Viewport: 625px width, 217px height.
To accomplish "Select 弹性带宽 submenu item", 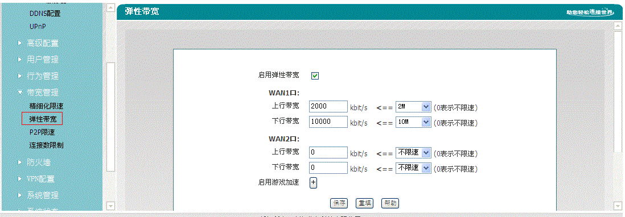I will 43,119.
